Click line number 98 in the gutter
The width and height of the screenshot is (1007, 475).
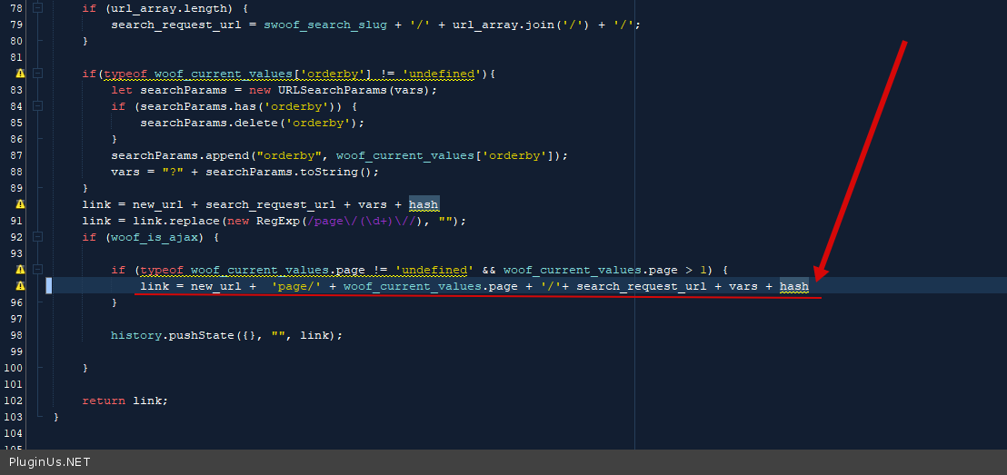point(15,335)
